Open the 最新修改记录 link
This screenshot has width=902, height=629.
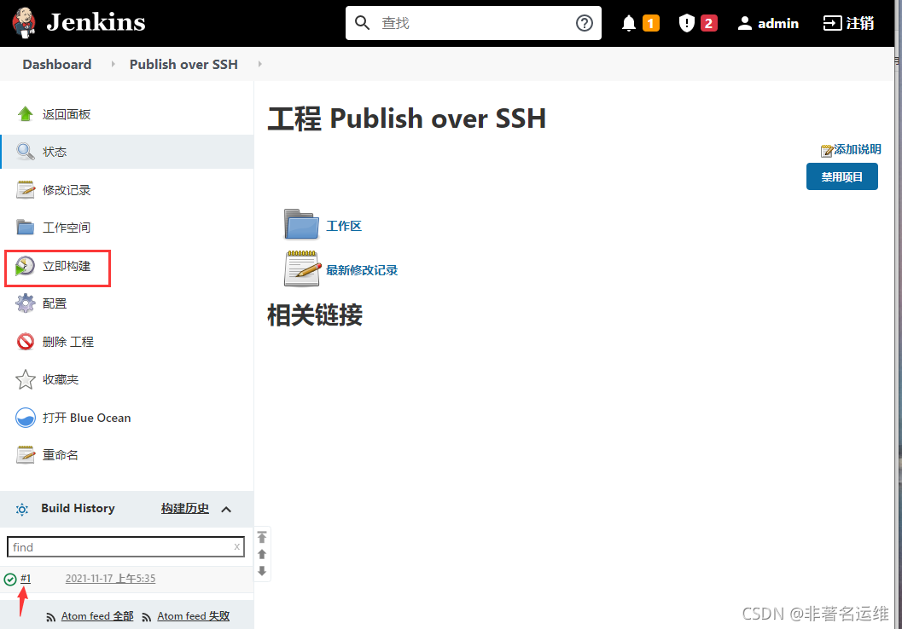[x=362, y=270]
